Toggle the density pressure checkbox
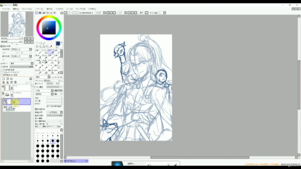This screenshot has width=301, height=169. [41, 126]
